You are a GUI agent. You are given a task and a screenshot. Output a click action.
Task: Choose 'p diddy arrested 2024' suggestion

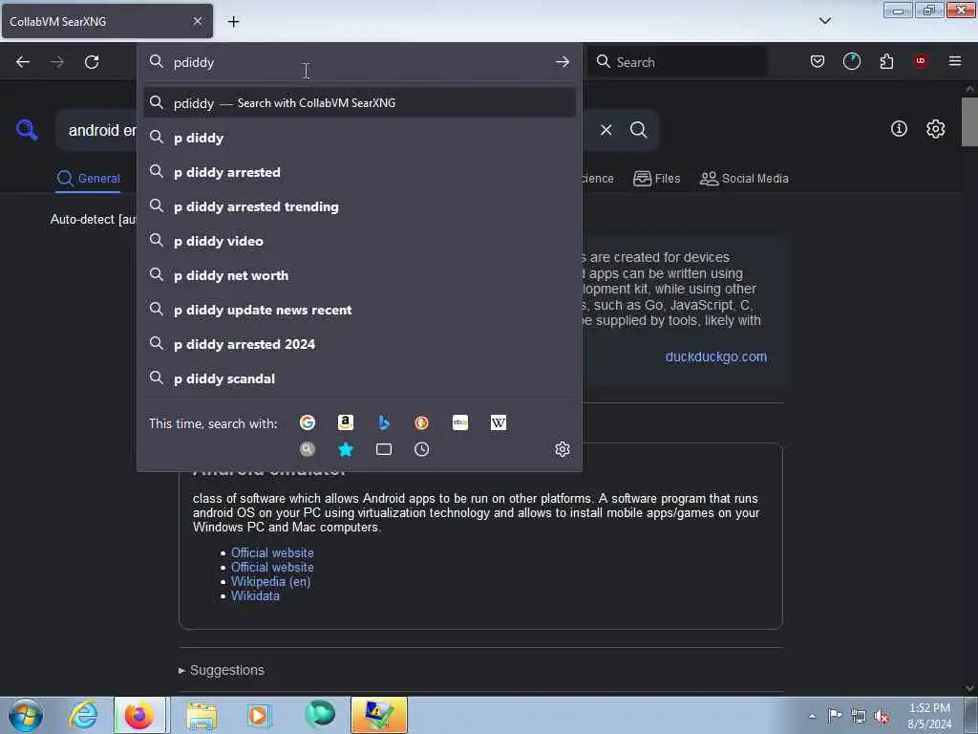click(x=359, y=344)
